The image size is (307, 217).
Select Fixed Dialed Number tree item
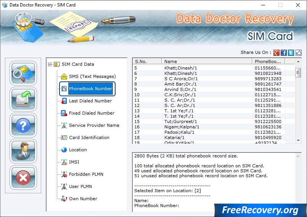tap(92, 113)
